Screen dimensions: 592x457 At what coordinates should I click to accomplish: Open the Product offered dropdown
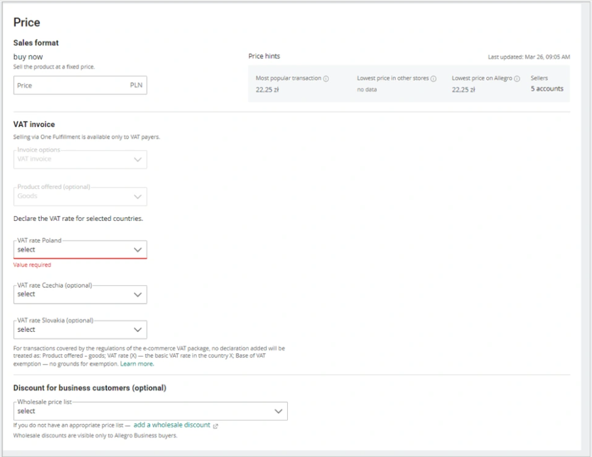point(80,196)
